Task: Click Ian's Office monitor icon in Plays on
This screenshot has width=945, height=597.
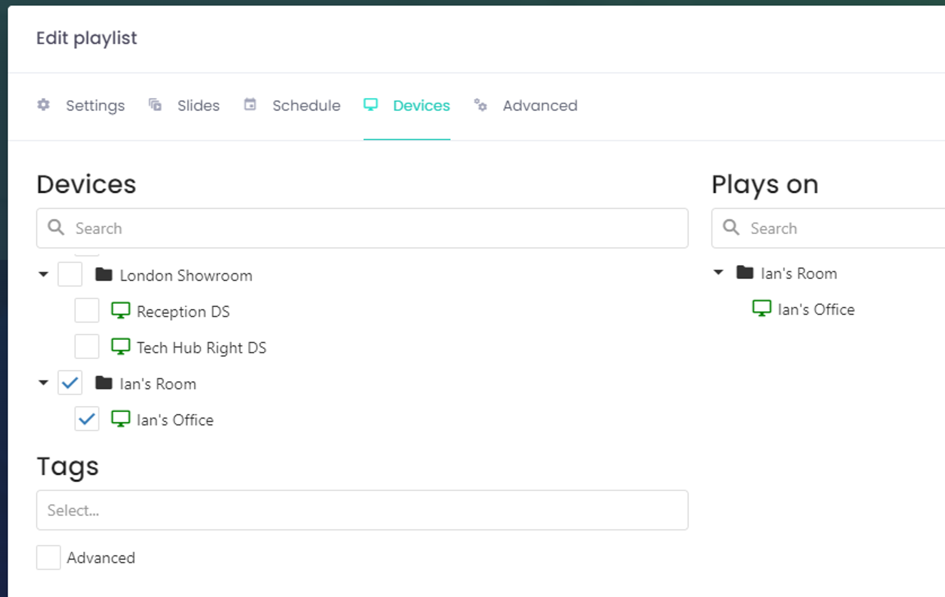Action: click(762, 309)
